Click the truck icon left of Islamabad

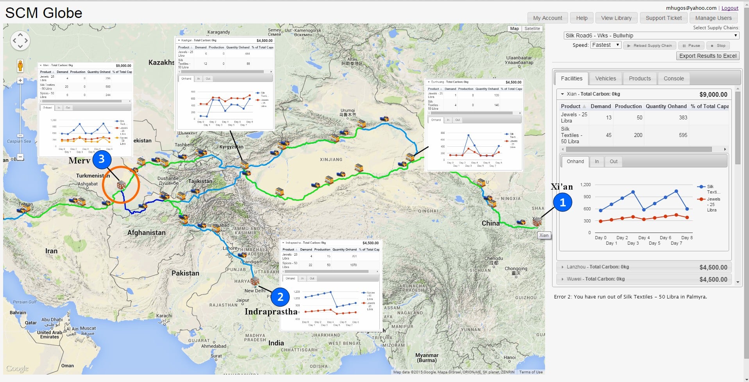tap(202, 225)
